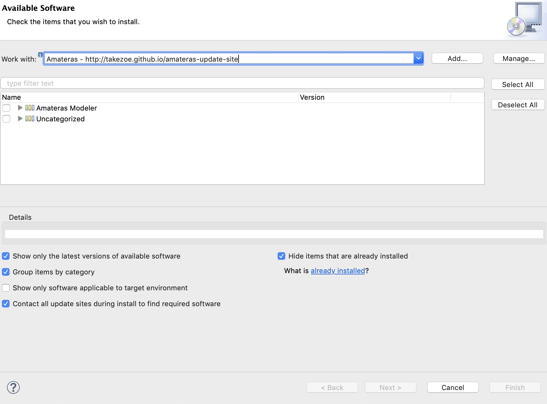
Task: Uncheck Group items by category
Action: [6, 272]
